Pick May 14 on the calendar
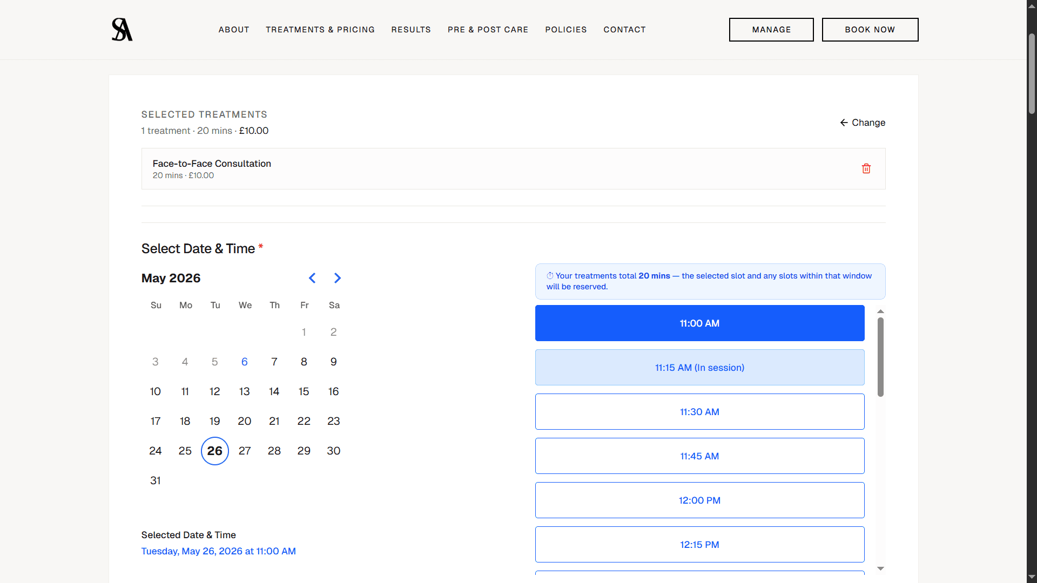This screenshot has width=1037, height=583. pyautogui.click(x=274, y=391)
